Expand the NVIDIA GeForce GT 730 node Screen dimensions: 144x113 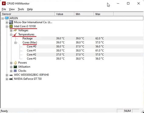point(7,79)
